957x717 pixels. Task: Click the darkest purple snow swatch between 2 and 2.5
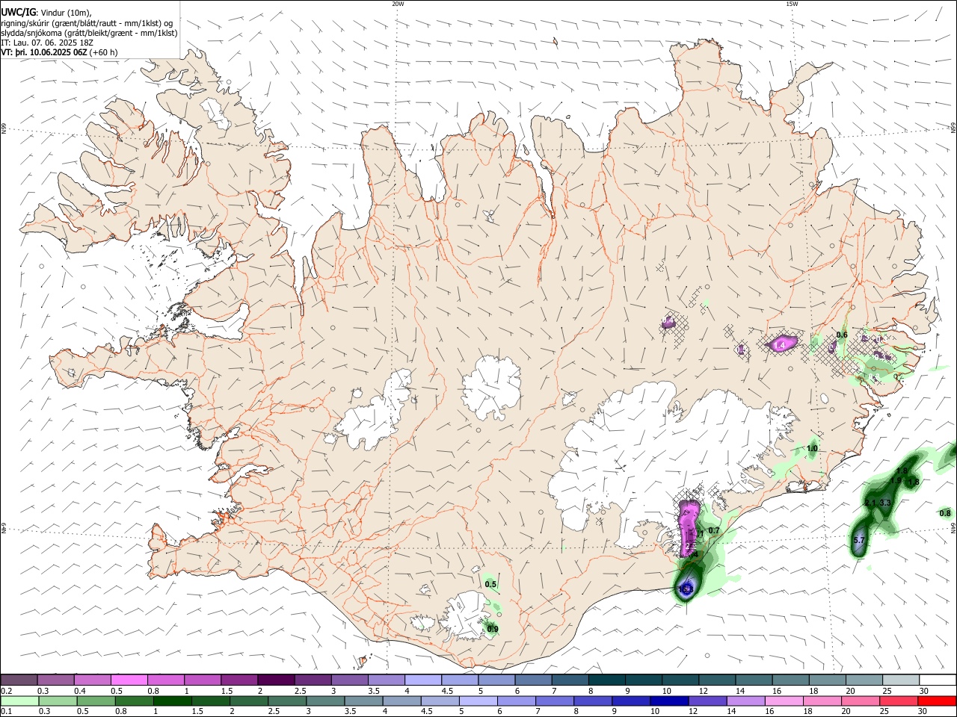coord(275,680)
